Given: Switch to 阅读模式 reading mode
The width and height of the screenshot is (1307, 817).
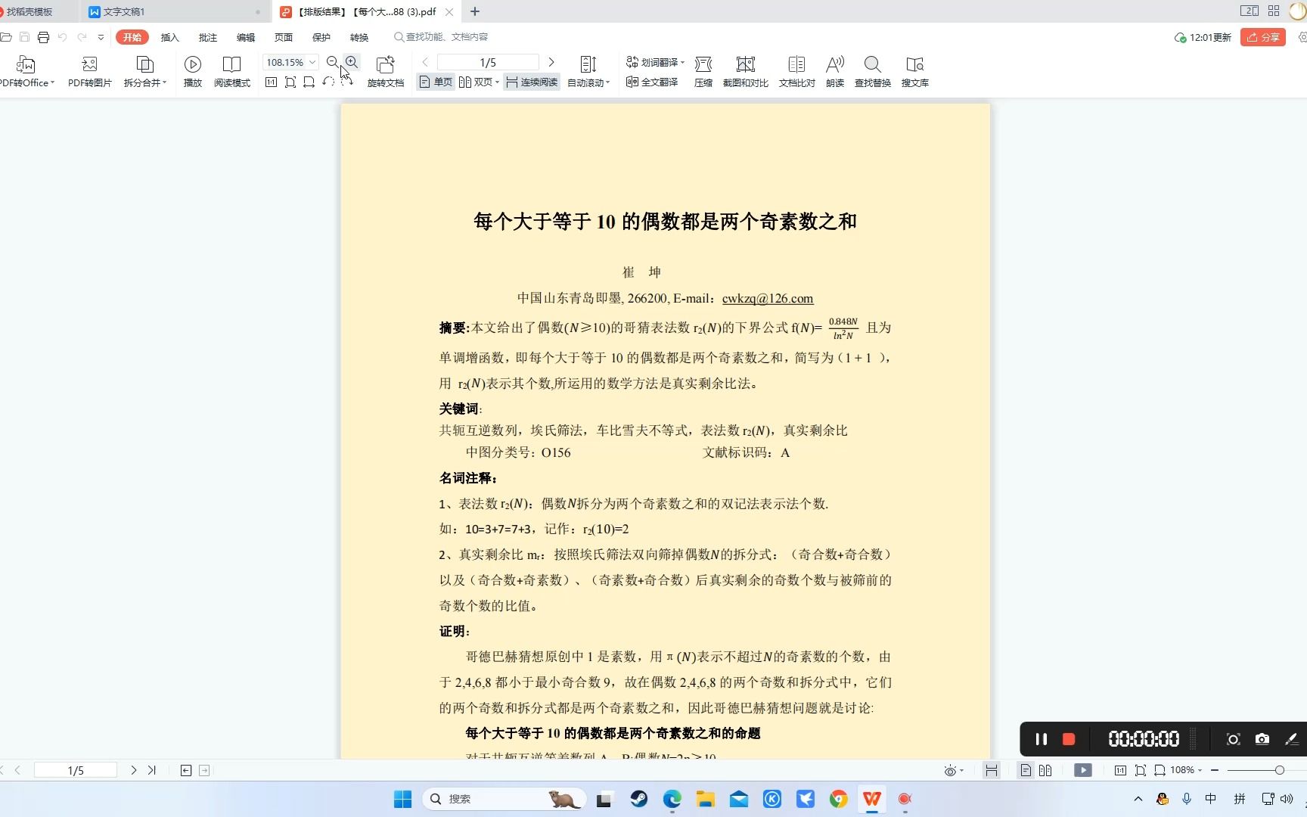Looking at the screenshot, I should pyautogui.click(x=231, y=72).
